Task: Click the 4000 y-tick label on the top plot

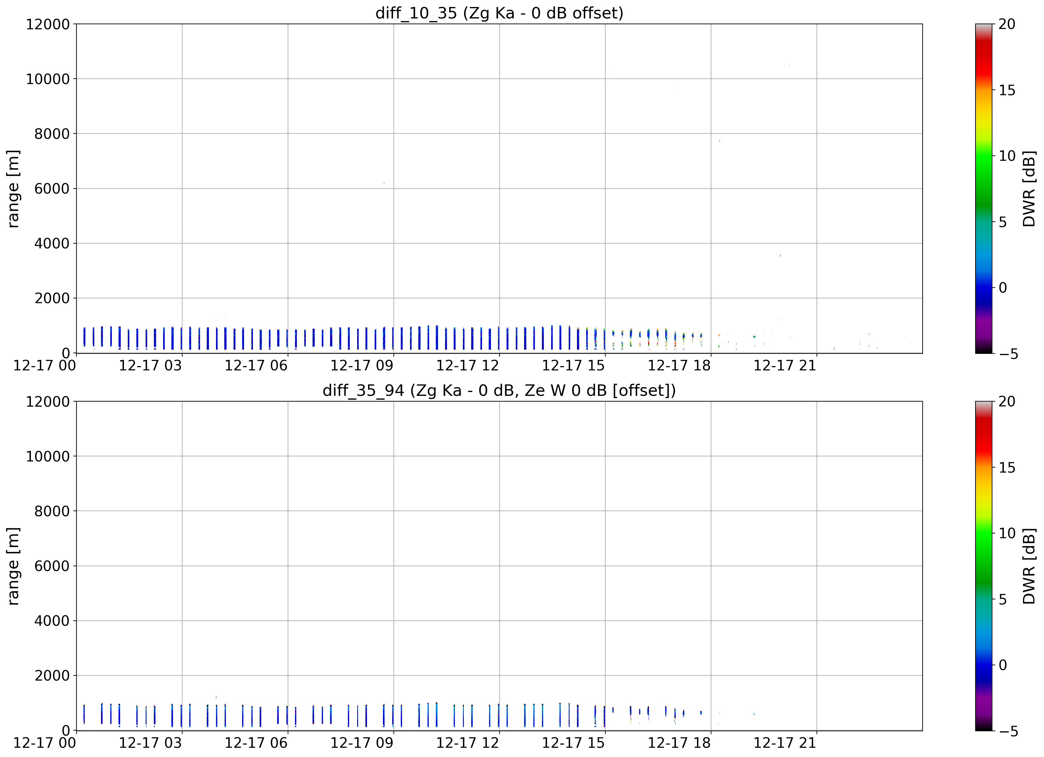Action: point(52,243)
